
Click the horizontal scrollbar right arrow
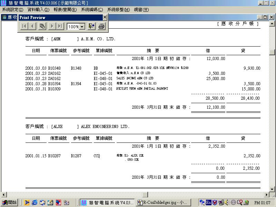266,195
